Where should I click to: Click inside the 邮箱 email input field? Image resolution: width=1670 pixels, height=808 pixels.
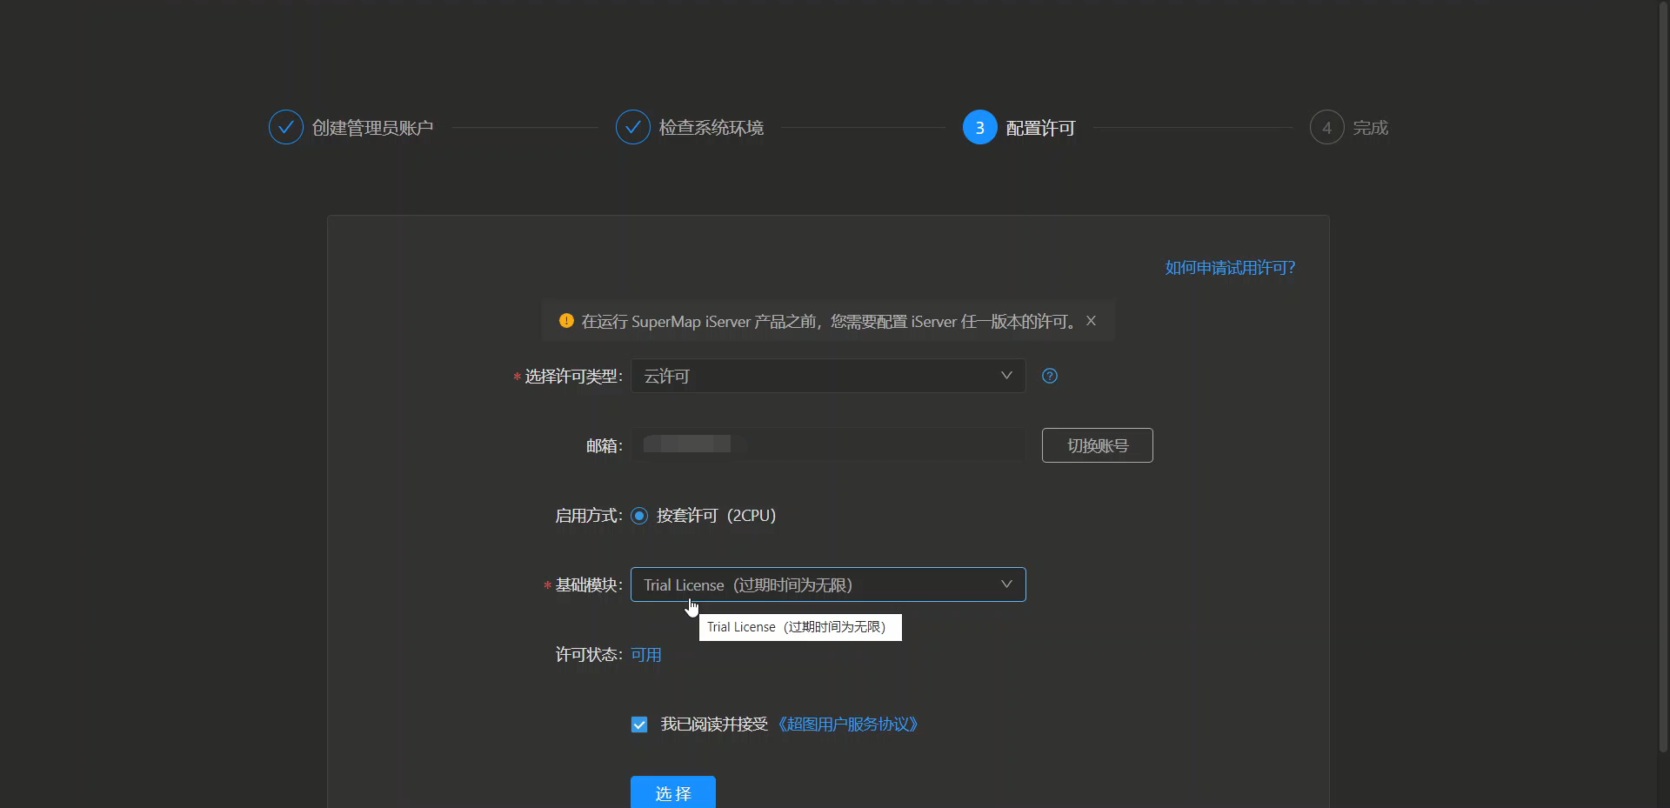(829, 444)
